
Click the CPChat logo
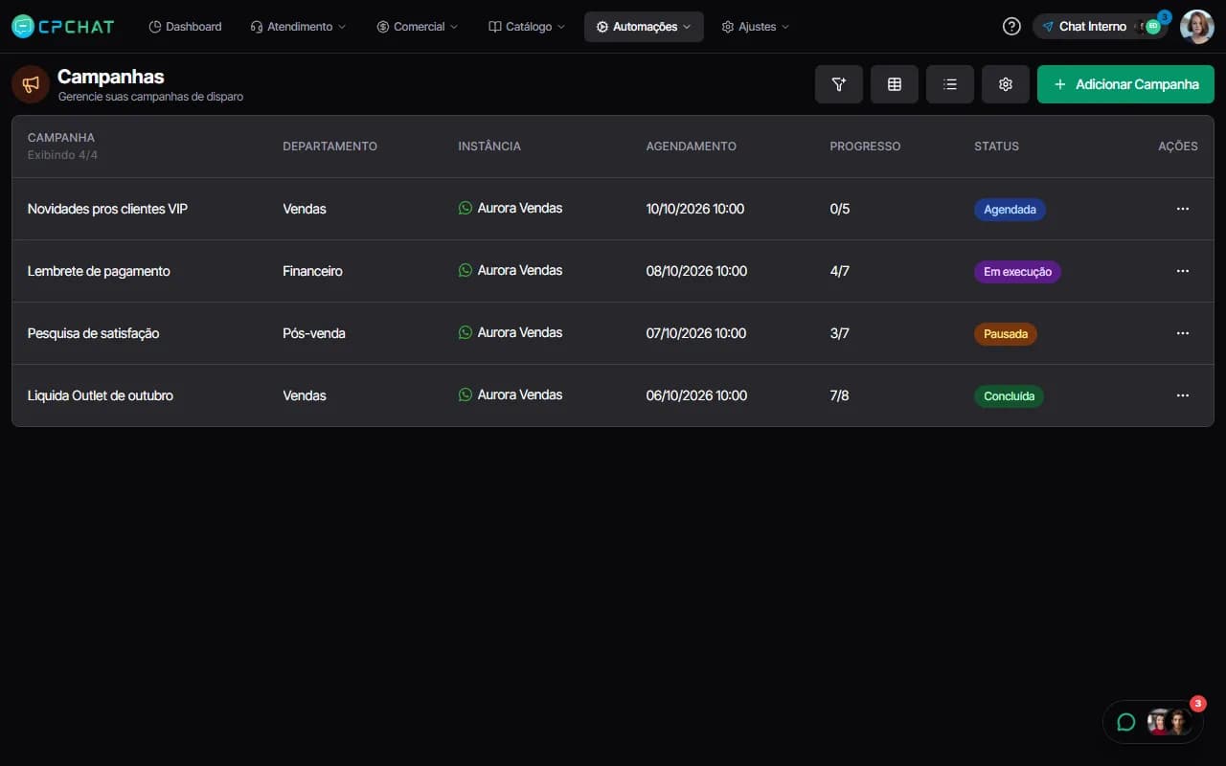pos(62,27)
